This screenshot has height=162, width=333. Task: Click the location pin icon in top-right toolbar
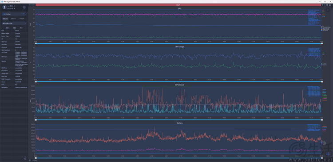325,5
